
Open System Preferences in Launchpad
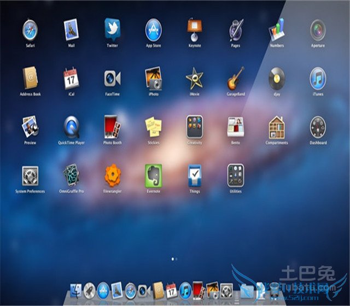(x=30, y=175)
